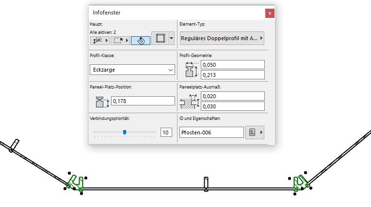The image size is (371, 207).
Task: Click the Profil-Geometrie width field 0,050
Action: tap(233, 65)
